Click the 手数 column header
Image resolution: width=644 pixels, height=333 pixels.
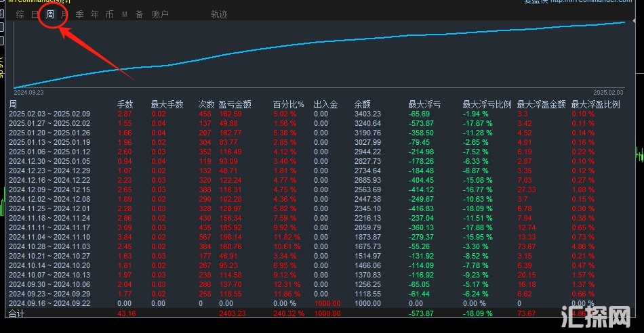pyautogui.click(x=125, y=104)
